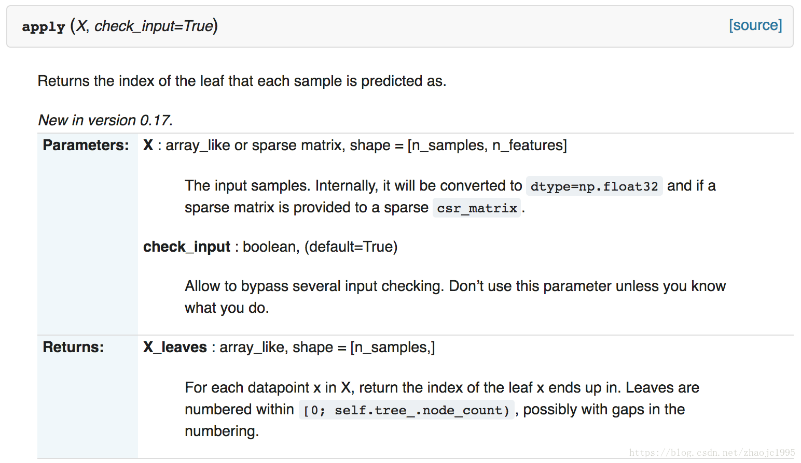Click the self.tree_.node_count code range
Viewport: 801px width, 463px height.
(407, 410)
